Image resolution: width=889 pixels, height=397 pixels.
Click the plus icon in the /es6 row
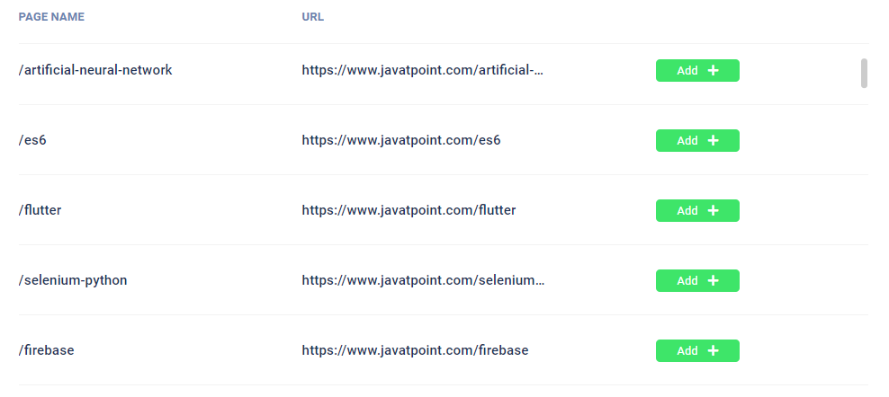coord(714,140)
